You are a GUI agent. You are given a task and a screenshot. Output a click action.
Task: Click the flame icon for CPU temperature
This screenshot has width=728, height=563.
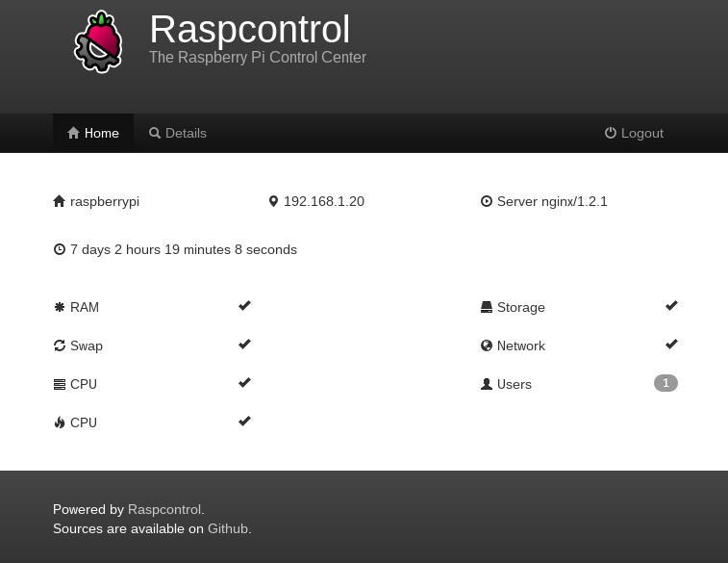point(60,422)
